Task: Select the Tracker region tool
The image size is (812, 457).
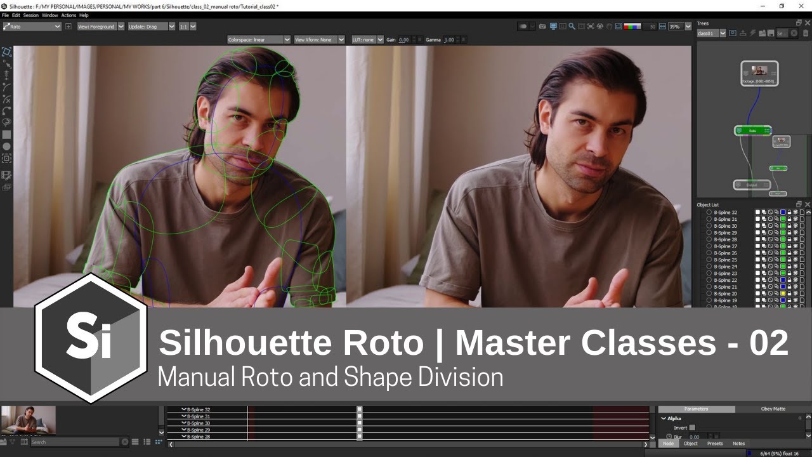Action: coord(7,159)
